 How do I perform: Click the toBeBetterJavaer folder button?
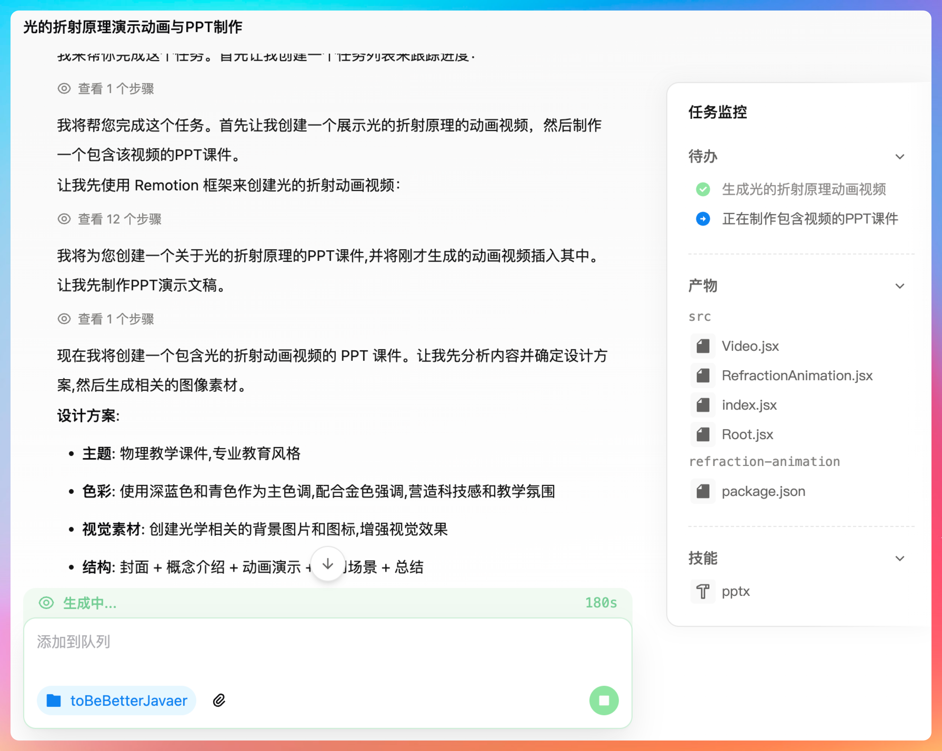pos(117,700)
